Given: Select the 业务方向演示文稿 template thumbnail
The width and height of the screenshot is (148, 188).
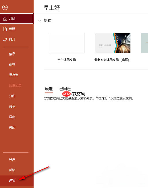Looking at the screenshot, I should (113, 43).
